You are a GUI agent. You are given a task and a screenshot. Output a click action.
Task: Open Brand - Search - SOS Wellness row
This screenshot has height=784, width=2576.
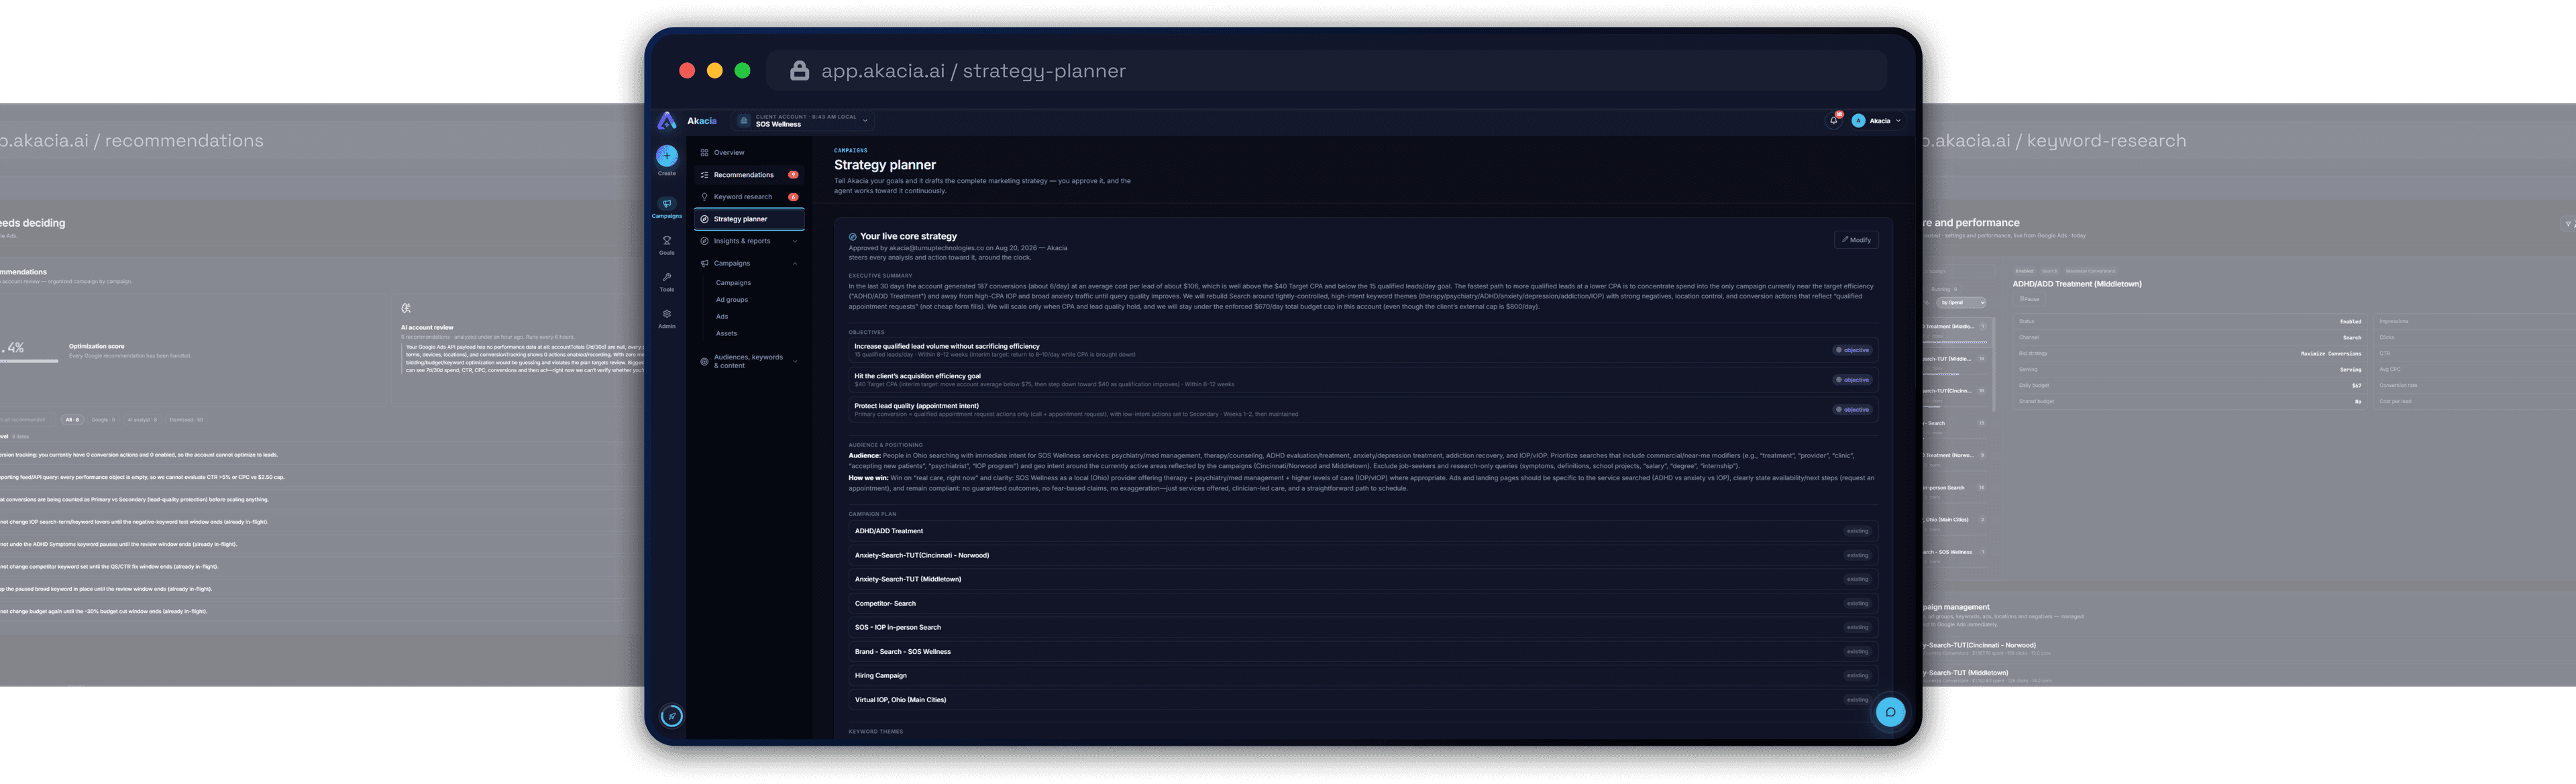pyautogui.click(x=1363, y=652)
